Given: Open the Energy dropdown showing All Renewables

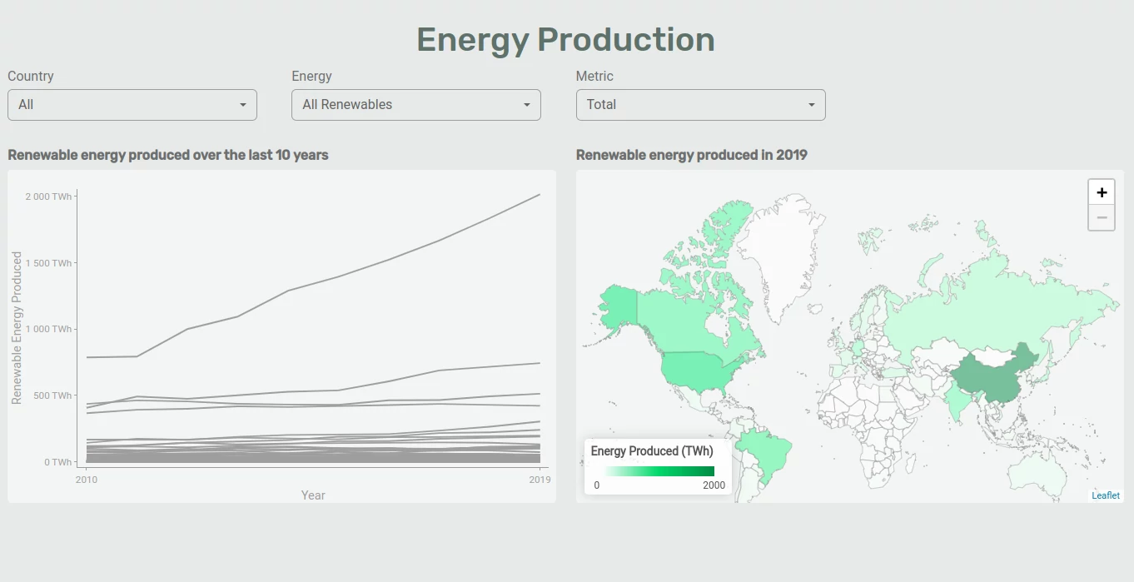Looking at the screenshot, I should 416,105.
